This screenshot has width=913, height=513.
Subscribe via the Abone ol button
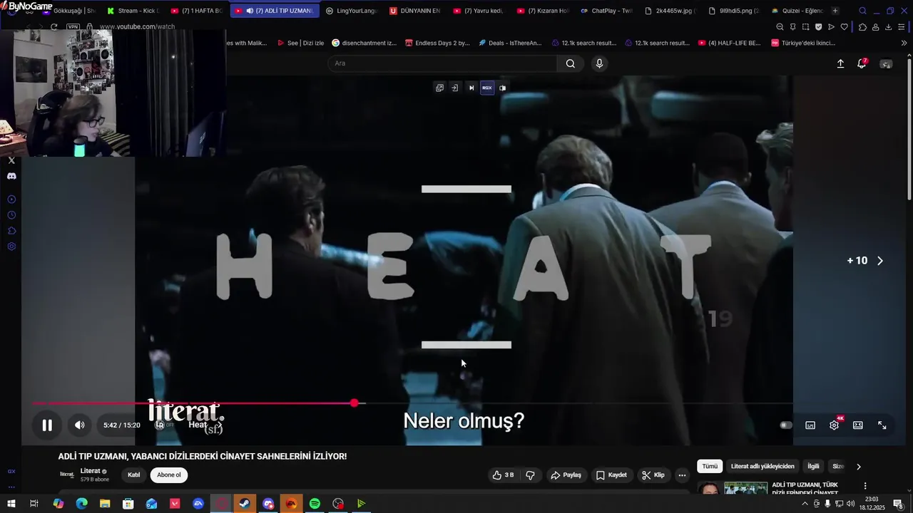click(169, 475)
